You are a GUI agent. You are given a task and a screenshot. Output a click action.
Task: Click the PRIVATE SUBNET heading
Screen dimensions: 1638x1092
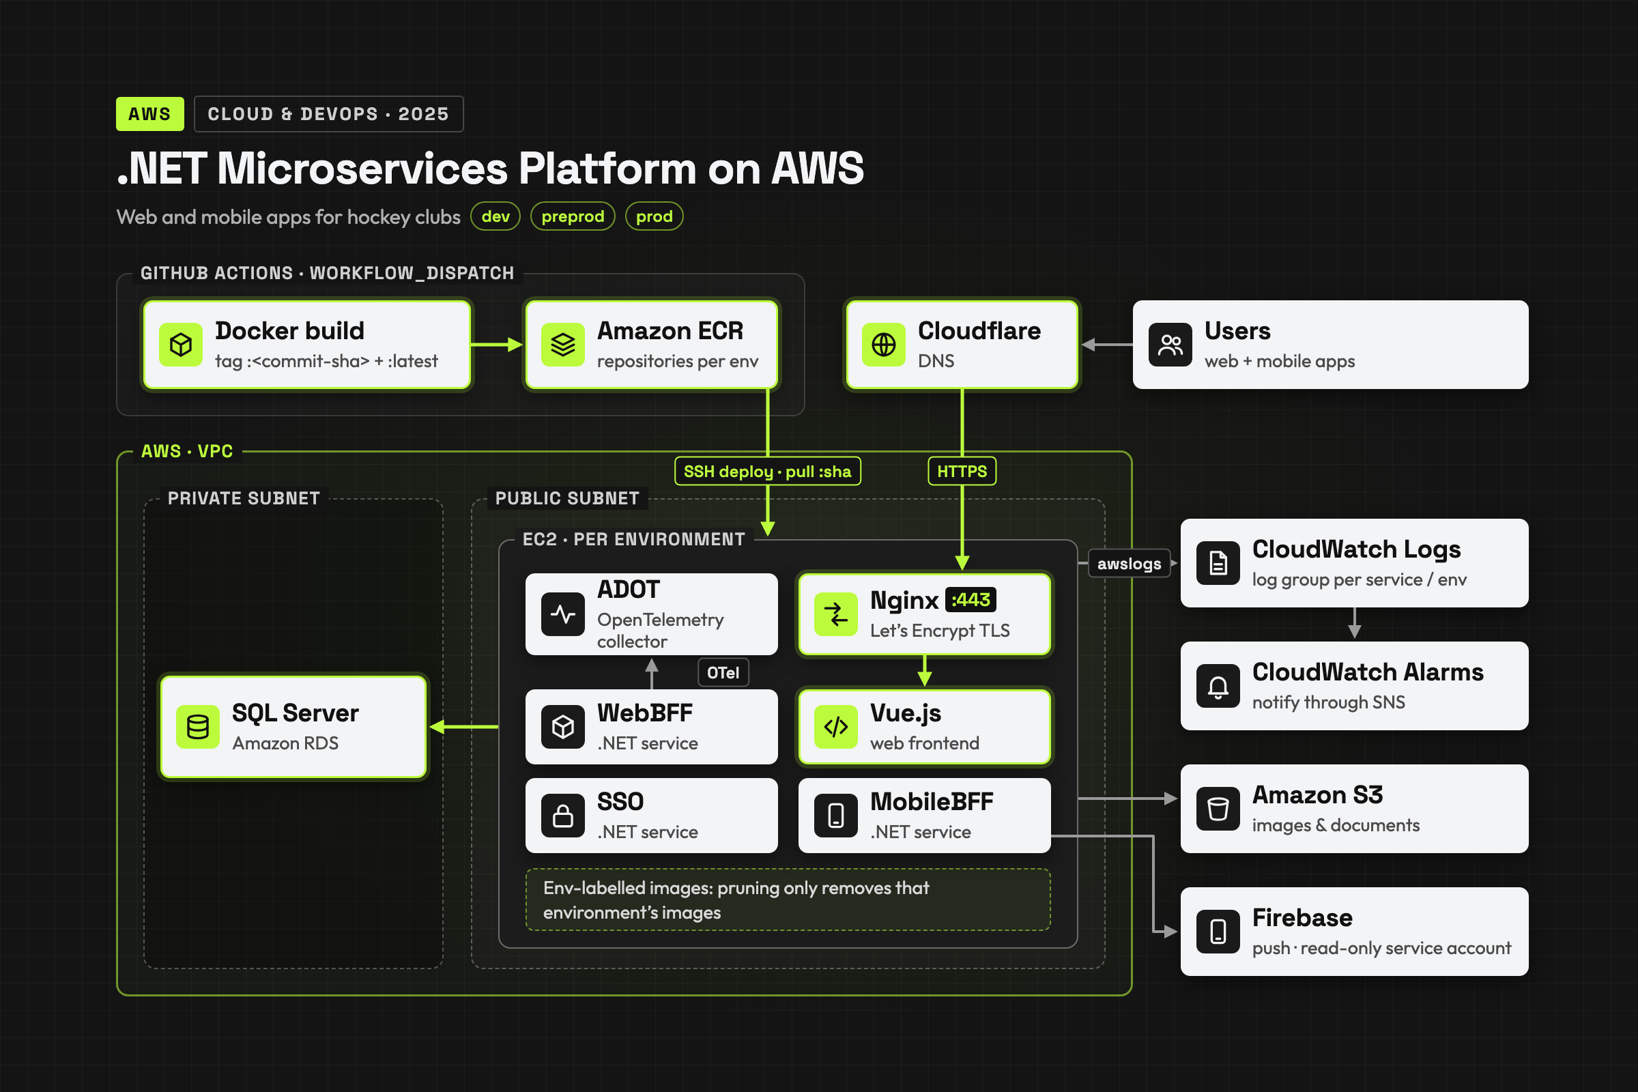tap(244, 499)
